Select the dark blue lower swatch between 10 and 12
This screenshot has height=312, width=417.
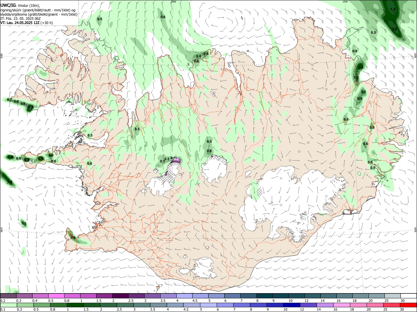point(291,305)
